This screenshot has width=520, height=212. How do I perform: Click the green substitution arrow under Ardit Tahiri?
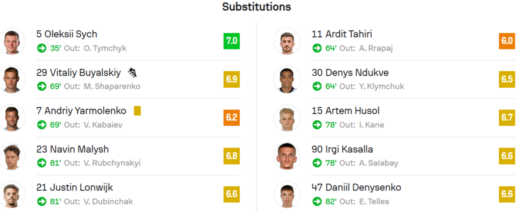[x=317, y=48]
